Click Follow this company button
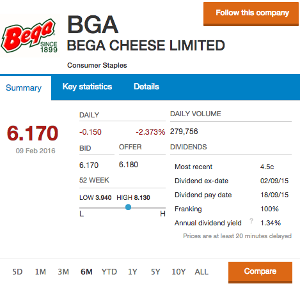Viewport: 300px width, 286px height. [x=251, y=14]
